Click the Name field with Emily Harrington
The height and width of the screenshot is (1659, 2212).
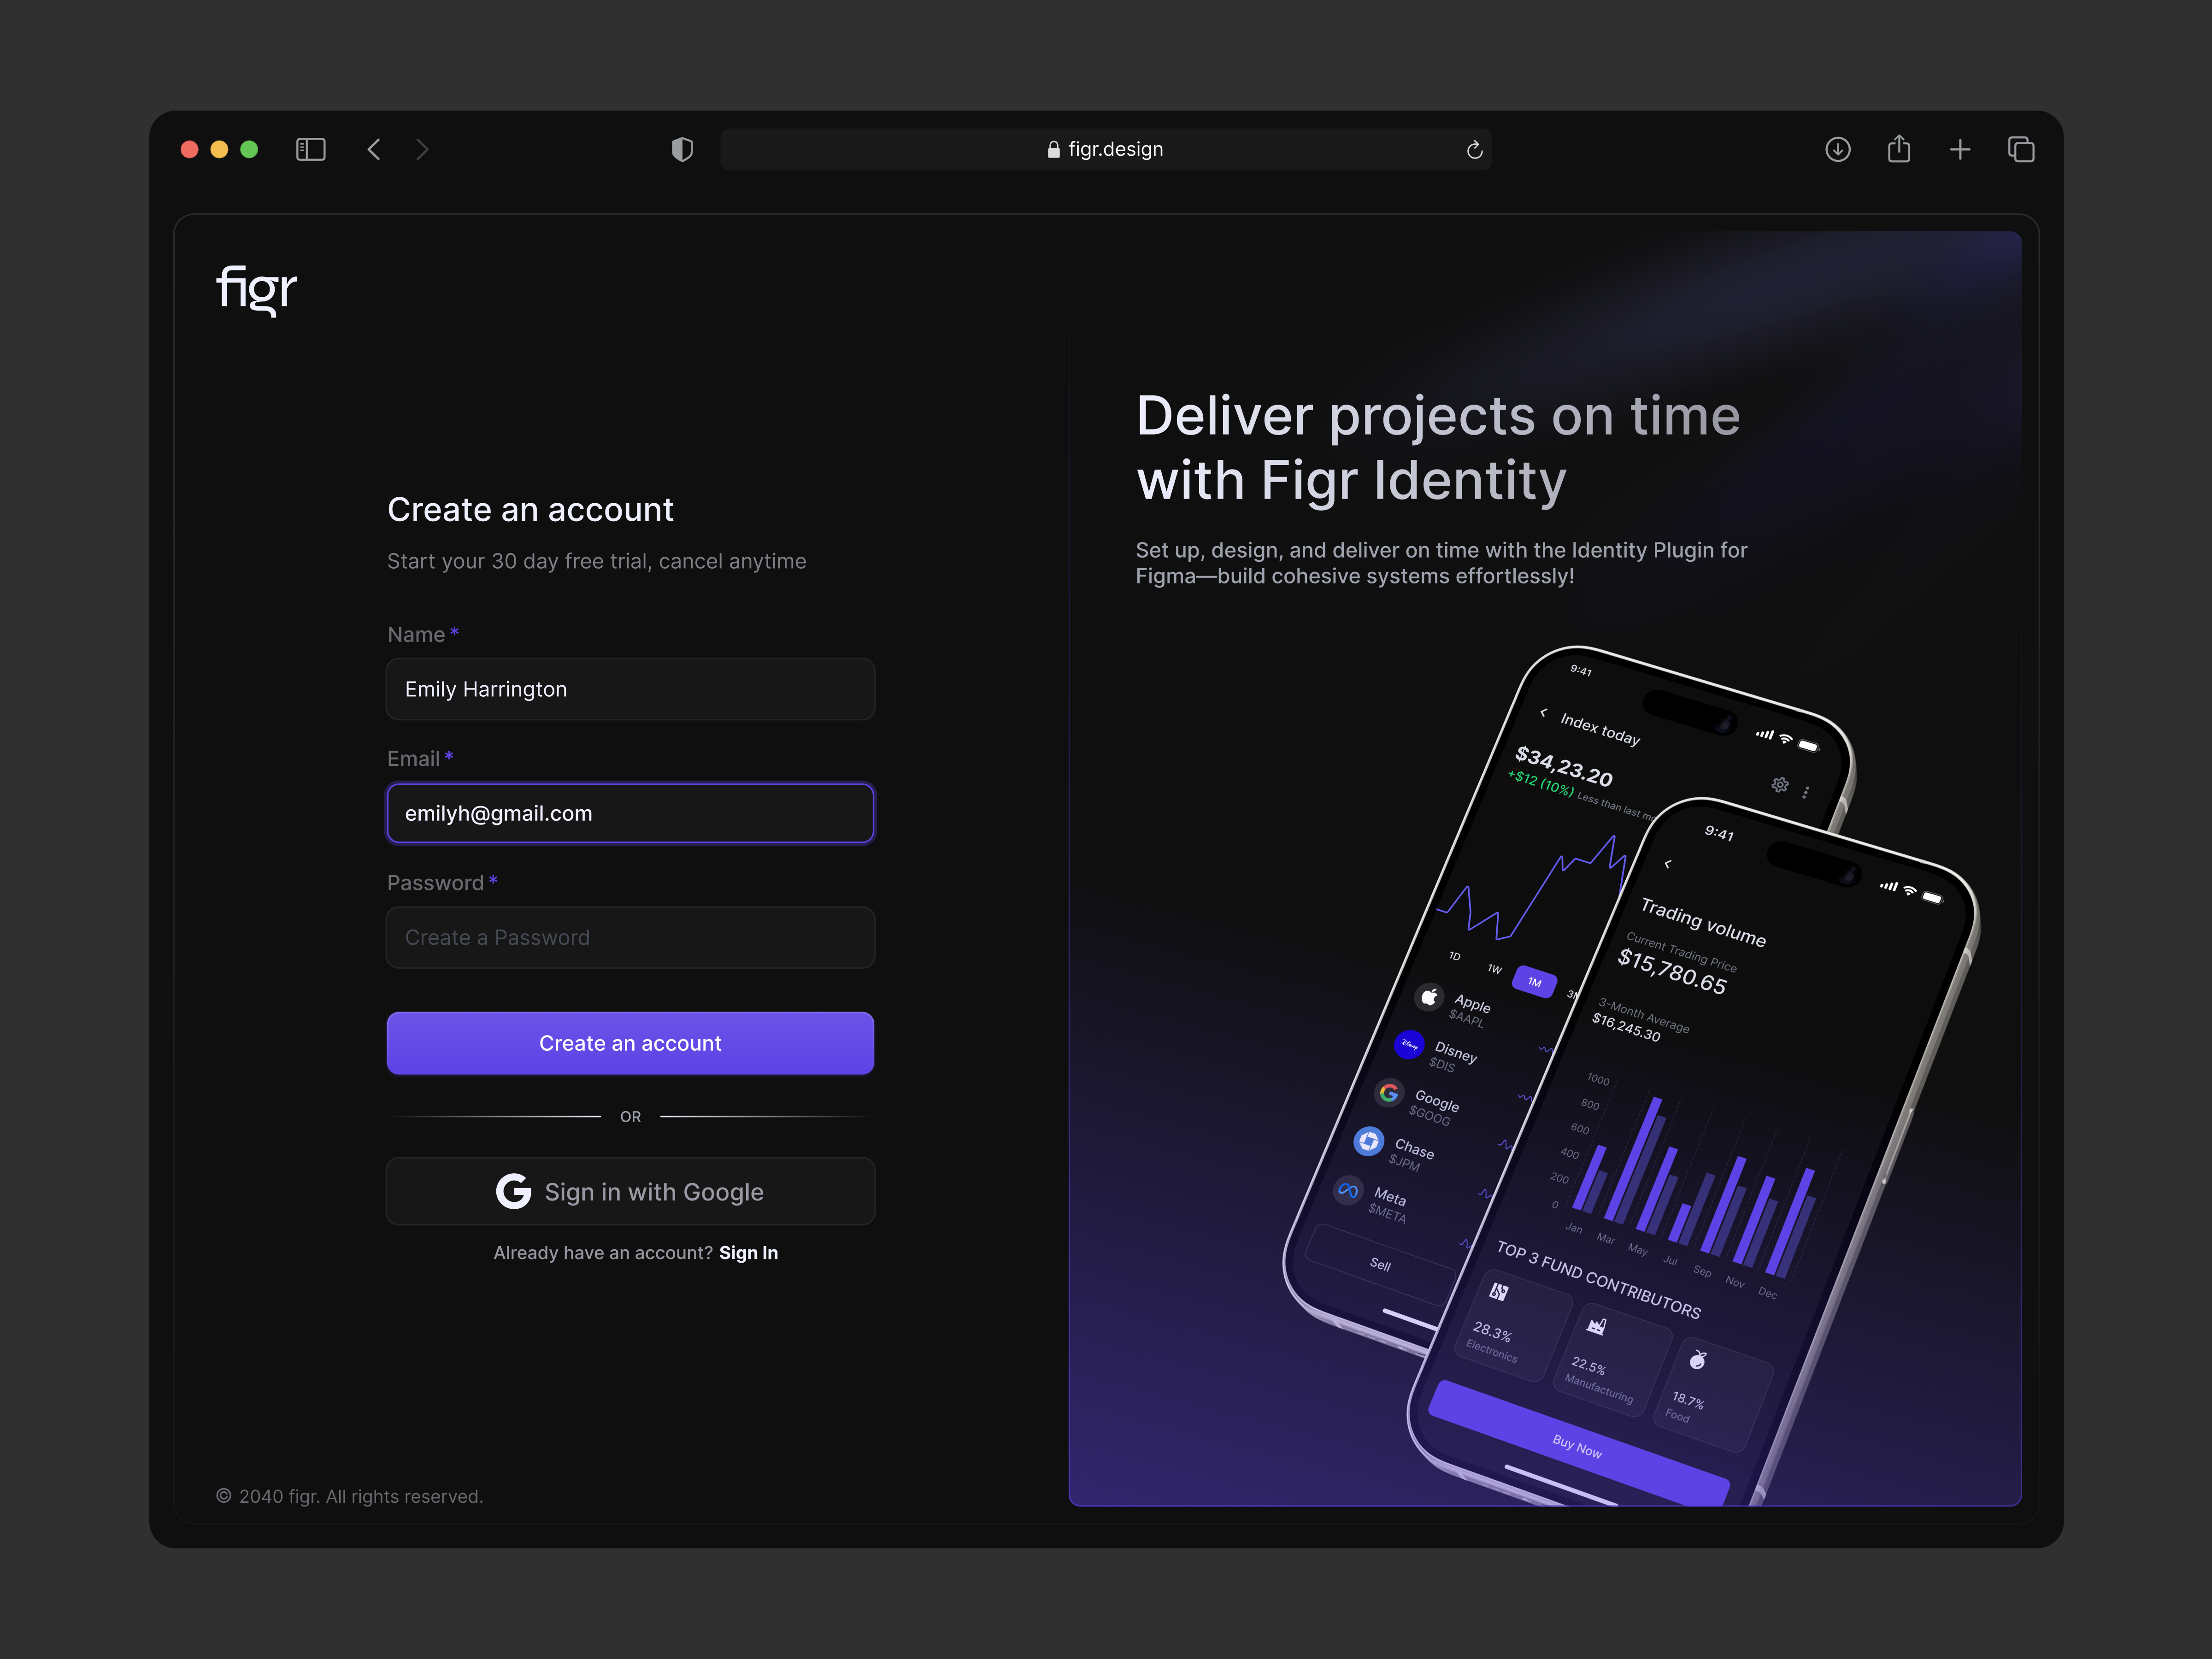[x=630, y=689]
